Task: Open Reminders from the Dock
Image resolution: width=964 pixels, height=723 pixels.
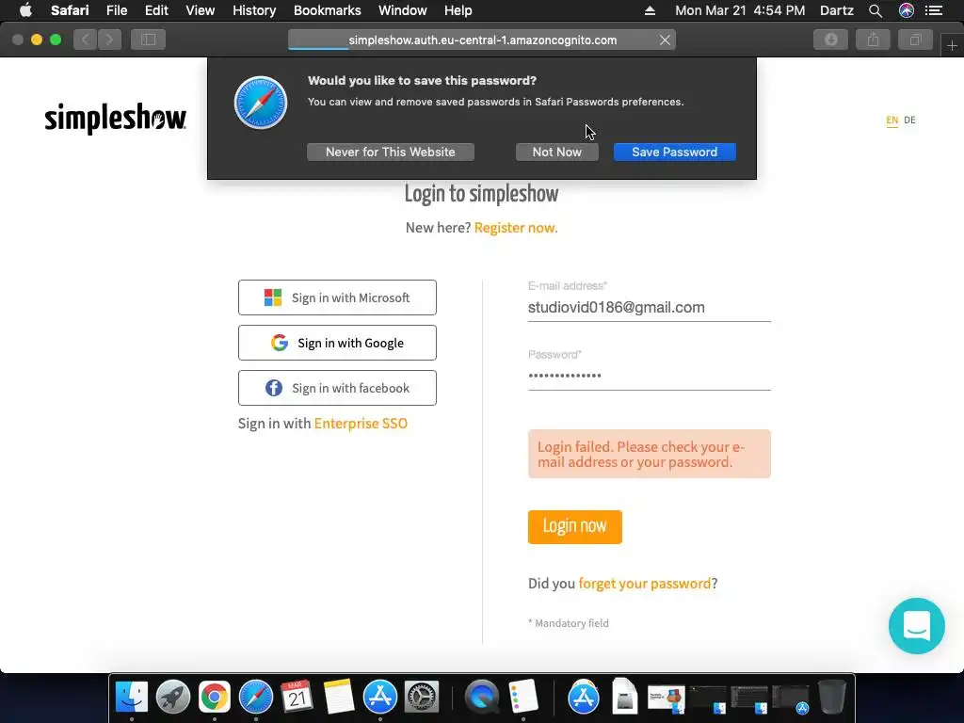Action: click(x=523, y=698)
